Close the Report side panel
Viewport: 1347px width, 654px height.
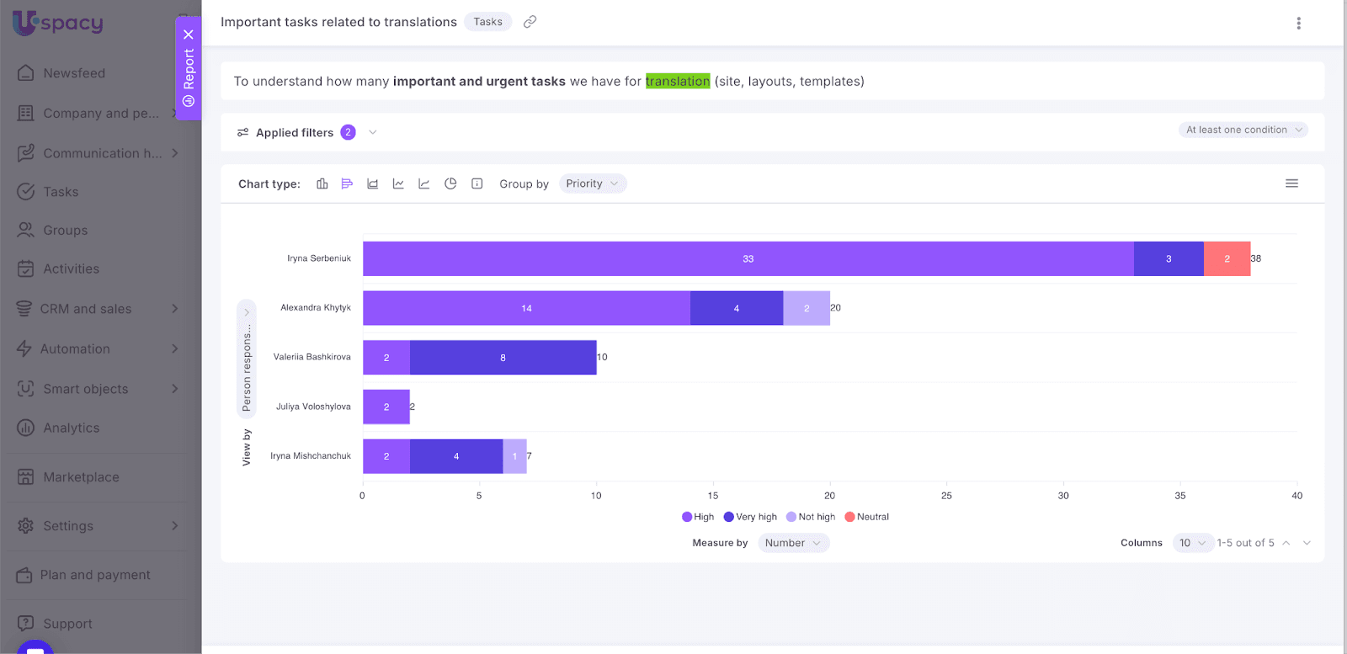coord(189,35)
